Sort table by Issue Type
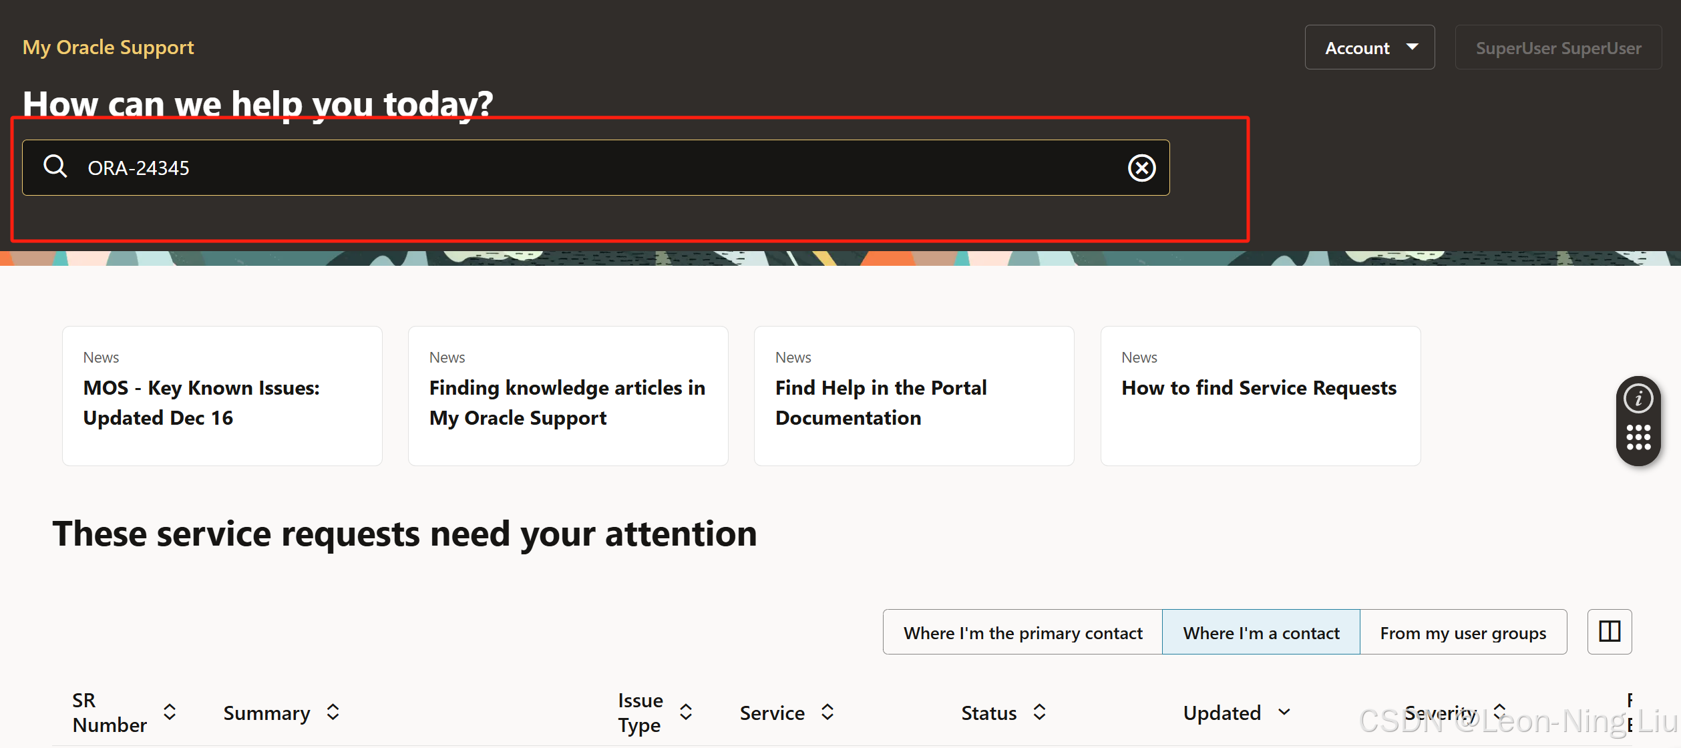This screenshot has height=748, width=1681. click(x=686, y=712)
